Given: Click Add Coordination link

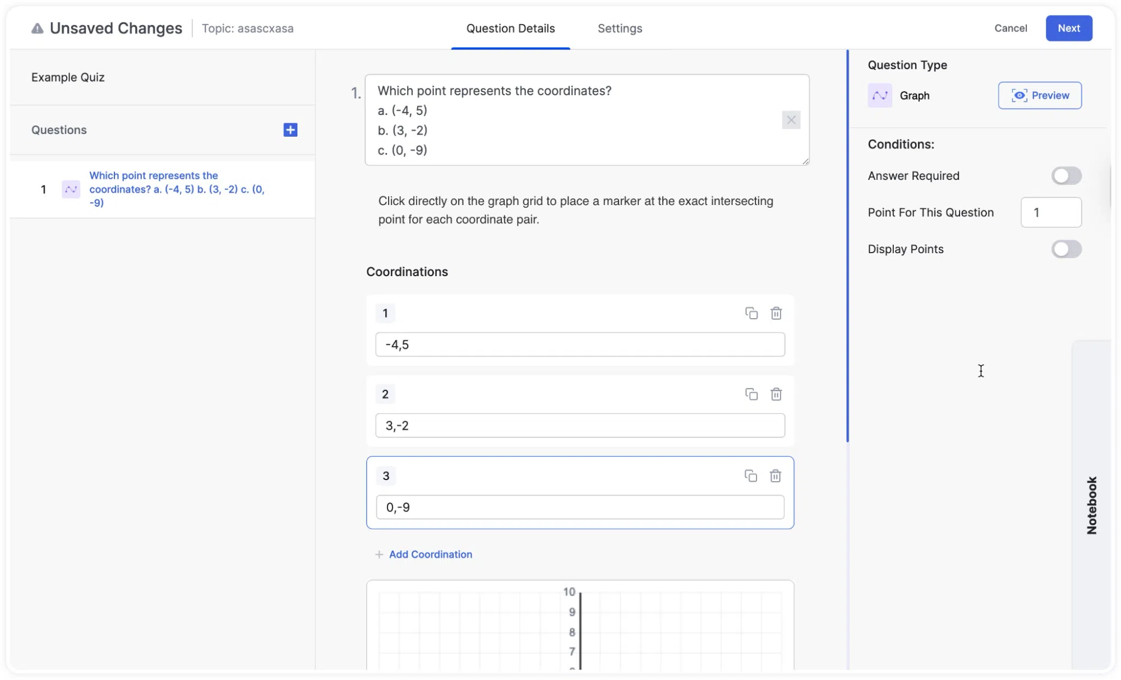Looking at the screenshot, I should coord(423,554).
